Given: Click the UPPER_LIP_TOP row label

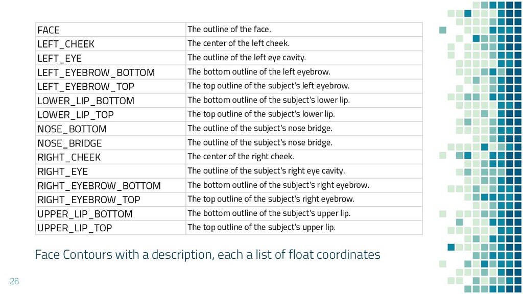Looking at the screenshot, I should [75, 228].
